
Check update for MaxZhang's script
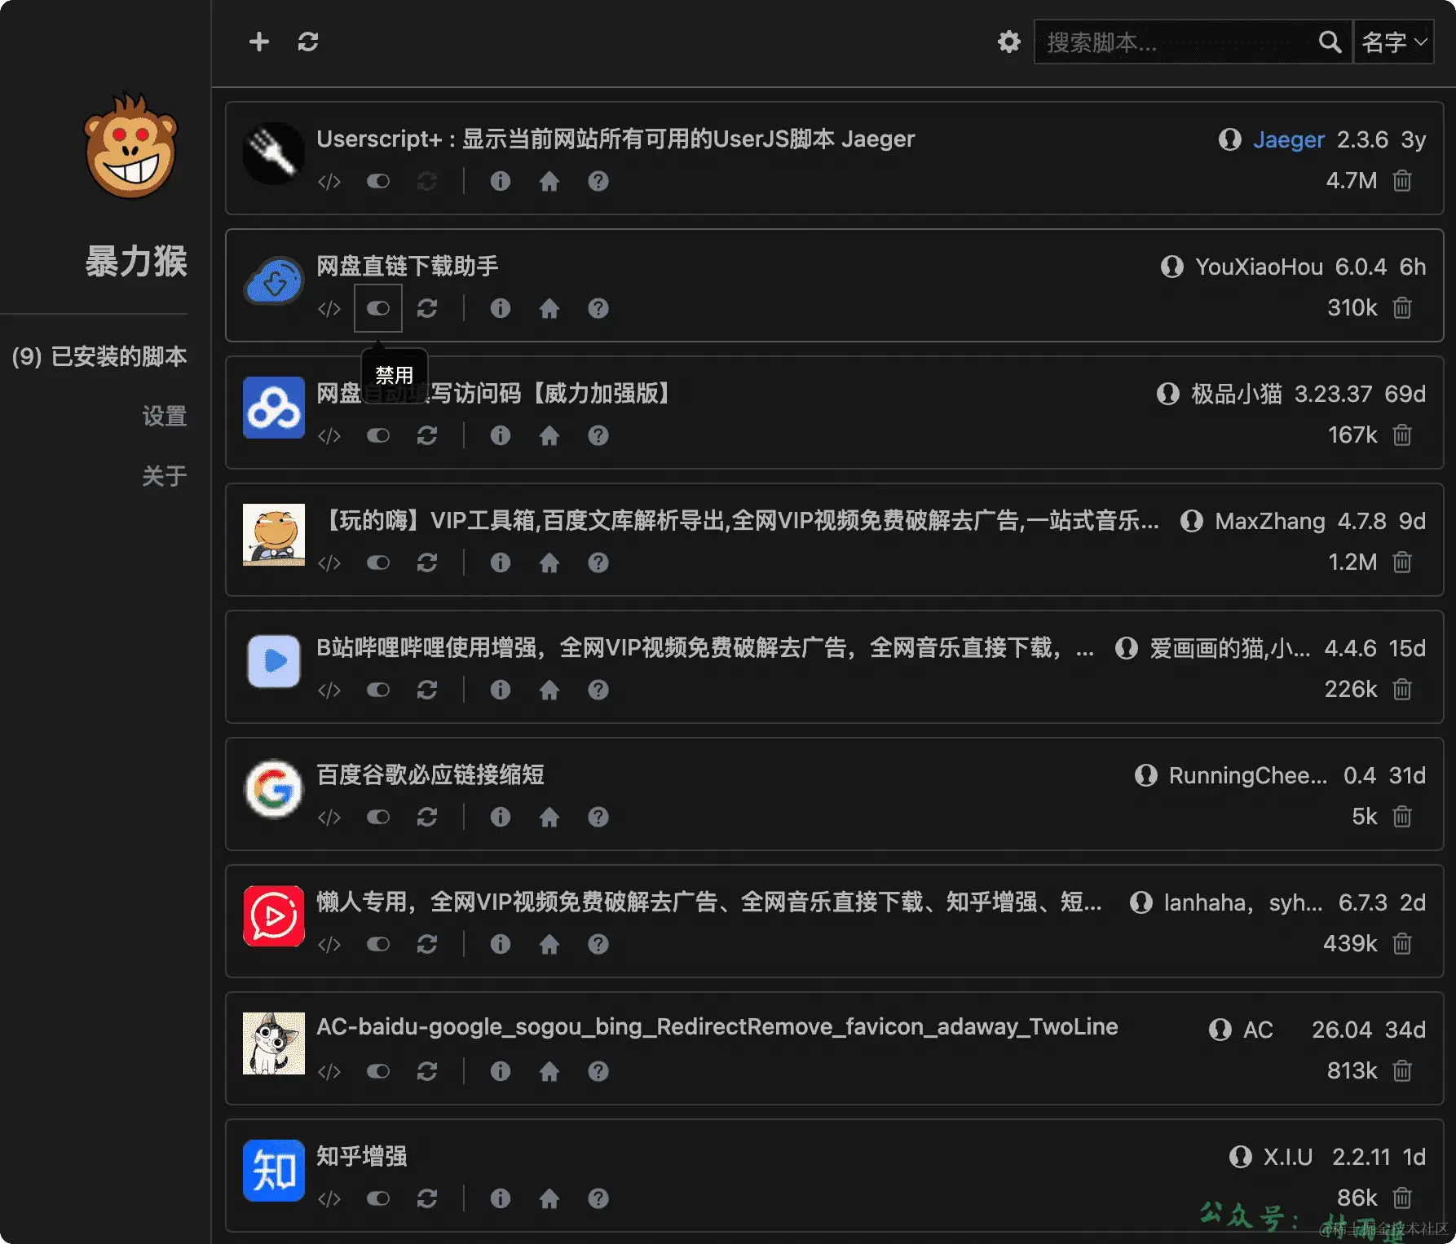coord(427,562)
